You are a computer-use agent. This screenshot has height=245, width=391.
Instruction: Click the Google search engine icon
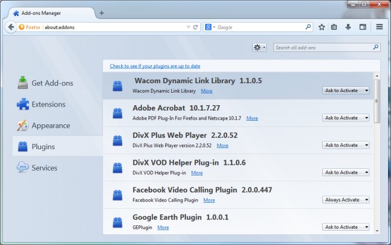click(x=208, y=27)
